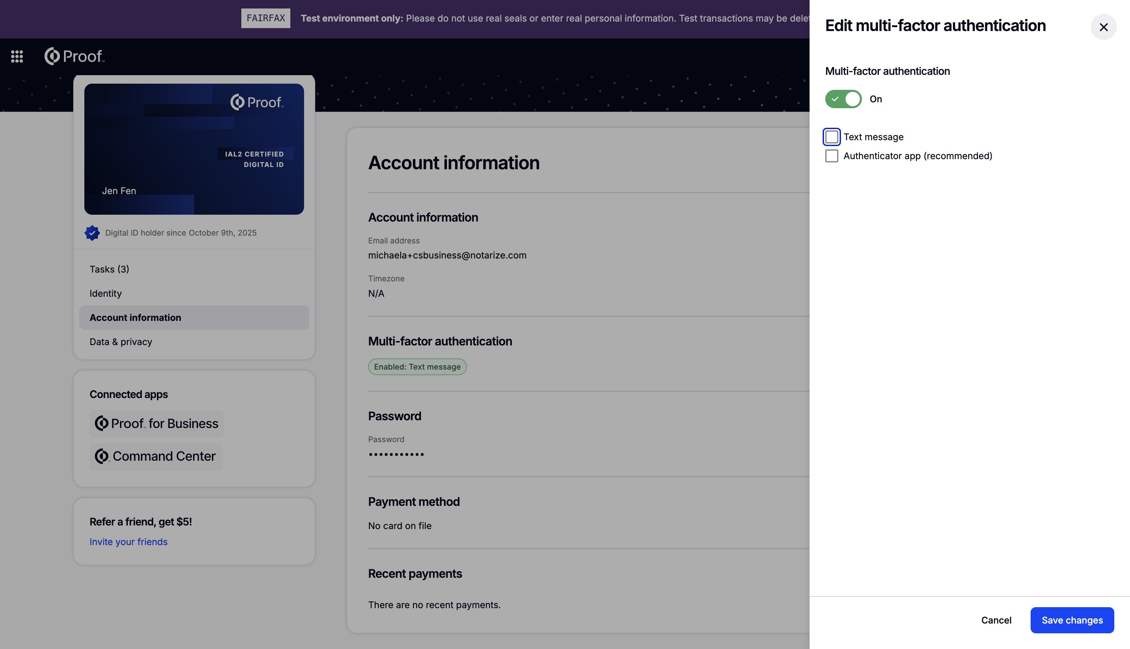Click the FAIRFAX environment label

coord(266,18)
